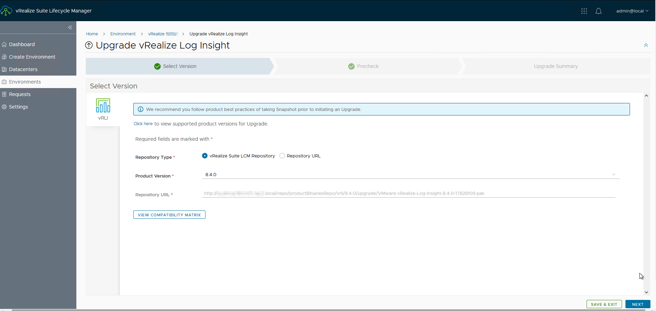Viewport: 656px width, 311px height.
Task: Click the Environments icon in the sidebar
Action: coord(4,82)
